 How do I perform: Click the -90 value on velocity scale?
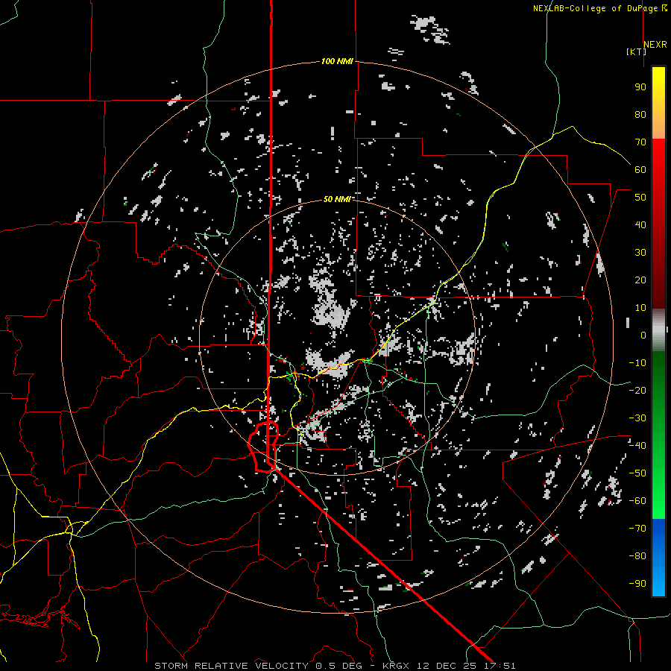637,584
